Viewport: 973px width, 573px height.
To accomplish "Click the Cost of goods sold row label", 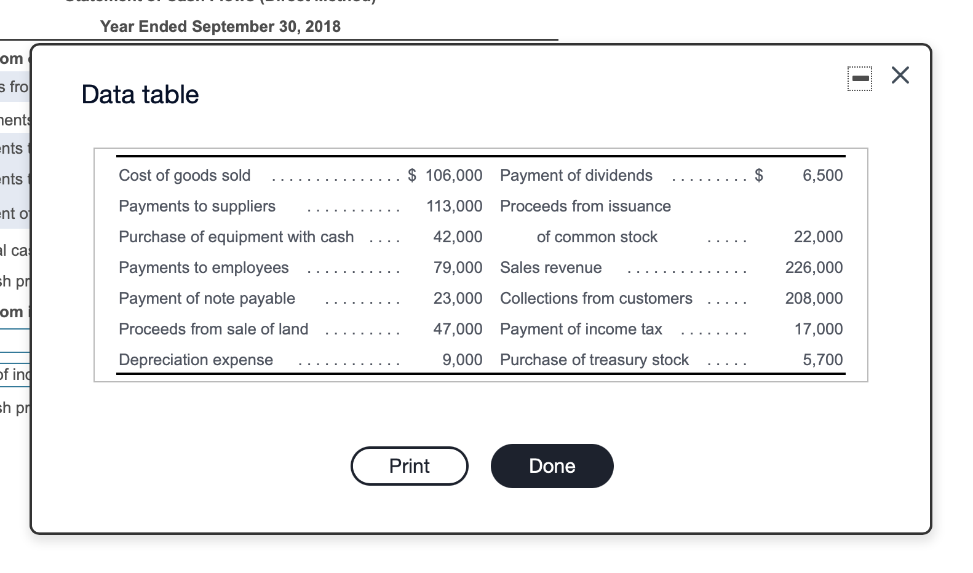I will 184,175.
